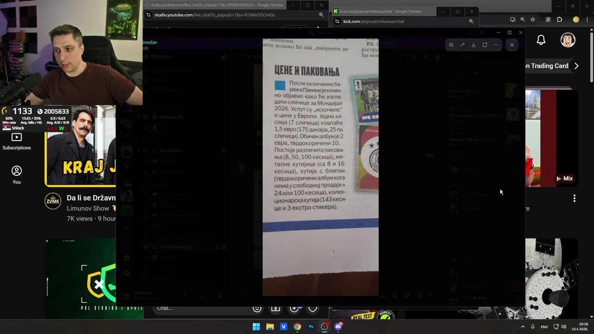Open Chrome profile avatar in toolbar

[x=576, y=19]
